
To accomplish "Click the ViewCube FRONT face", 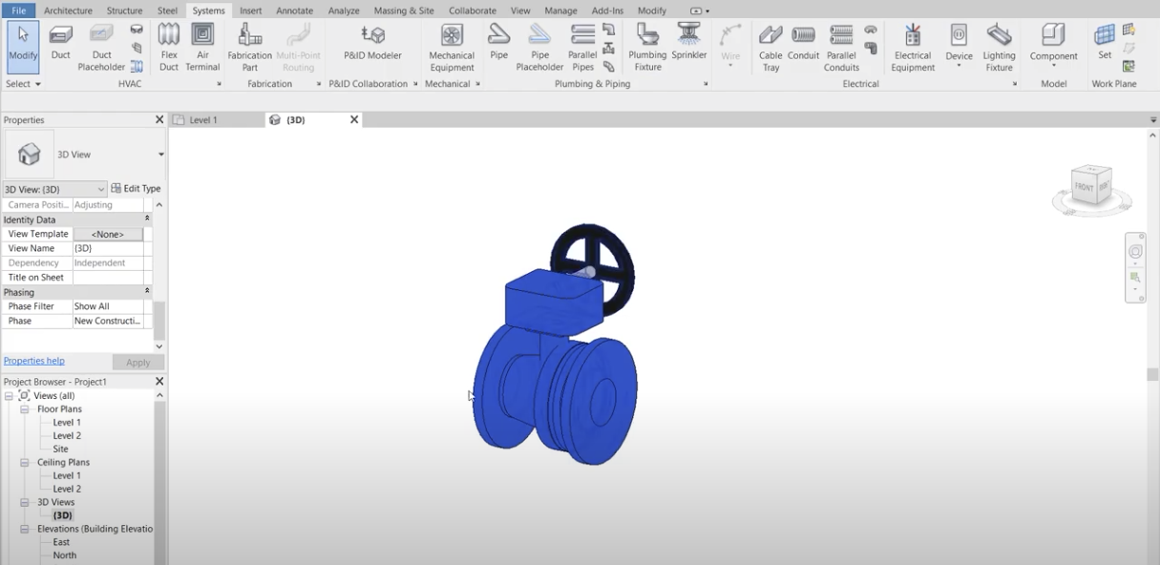I will point(1086,187).
